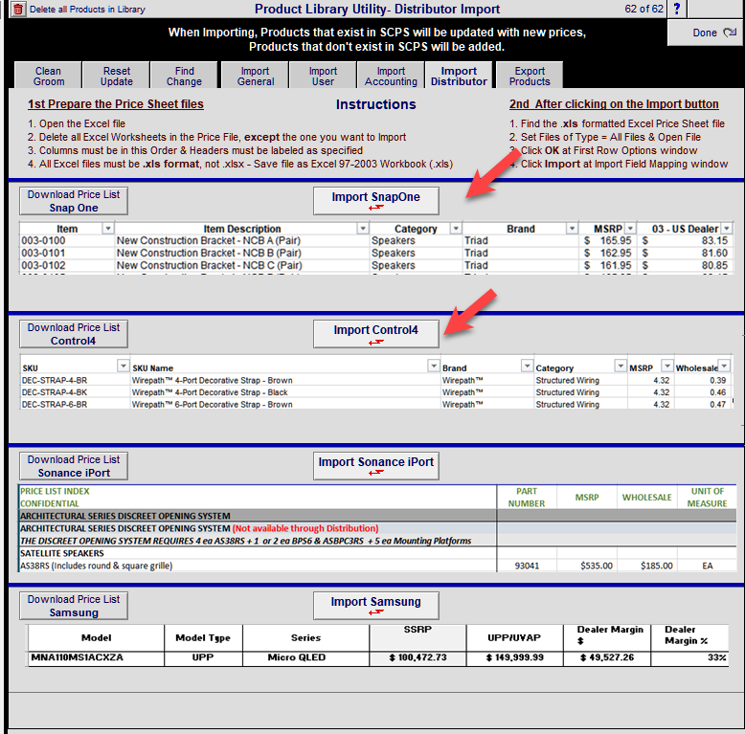Download the Sonance iPort price list
This screenshot has width=745, height=734.
[x=74, y=466]
